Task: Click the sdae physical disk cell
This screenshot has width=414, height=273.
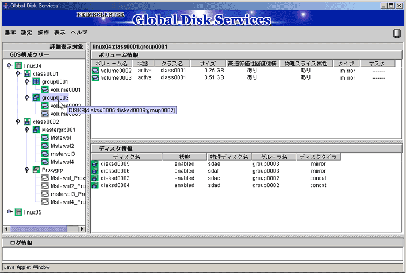Action: 214,164
